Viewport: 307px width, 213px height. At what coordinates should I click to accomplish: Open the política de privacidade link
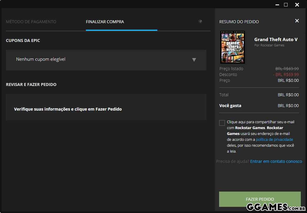(274, 140)
